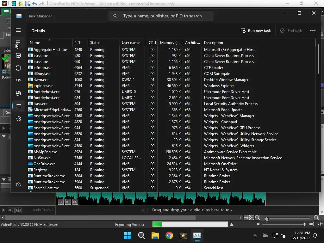
Task: Select NisSrv.exe in the list
Action: pos(171,158)
